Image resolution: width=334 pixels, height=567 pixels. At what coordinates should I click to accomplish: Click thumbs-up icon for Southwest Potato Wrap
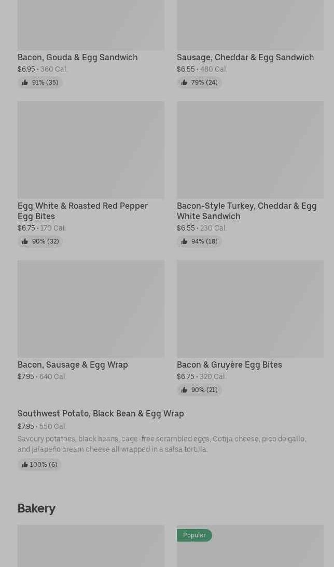pos(25,465)
